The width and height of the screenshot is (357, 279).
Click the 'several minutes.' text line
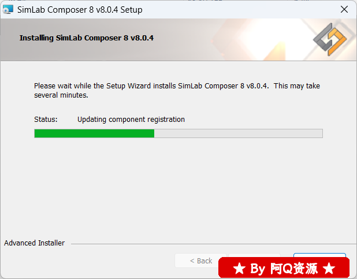click(x=61, y=95)
